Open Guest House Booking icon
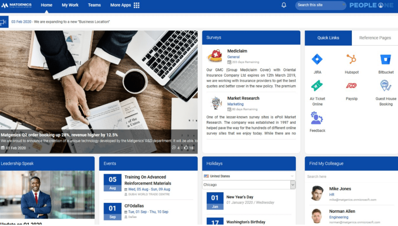This screenshot has width=398, height=226. coord(386,86)
